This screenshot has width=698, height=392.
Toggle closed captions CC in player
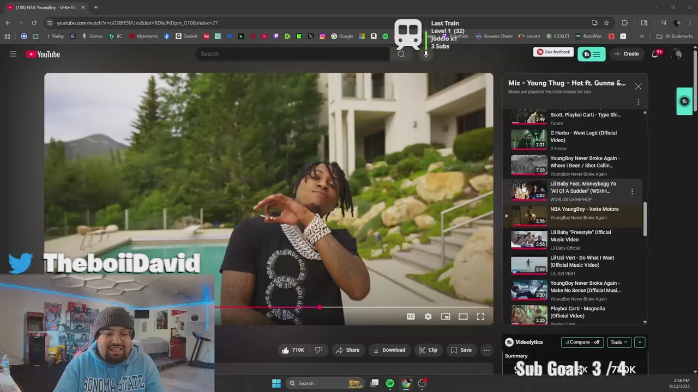[x=411, y=316]
